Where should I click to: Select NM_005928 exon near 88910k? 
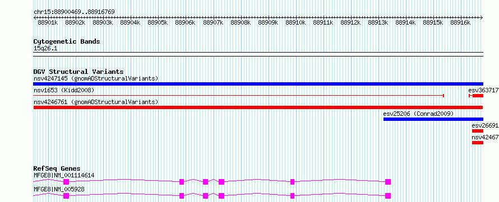293,196
